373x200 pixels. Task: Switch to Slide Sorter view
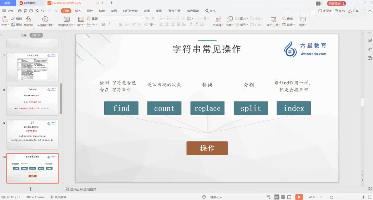tap(283, 197)
